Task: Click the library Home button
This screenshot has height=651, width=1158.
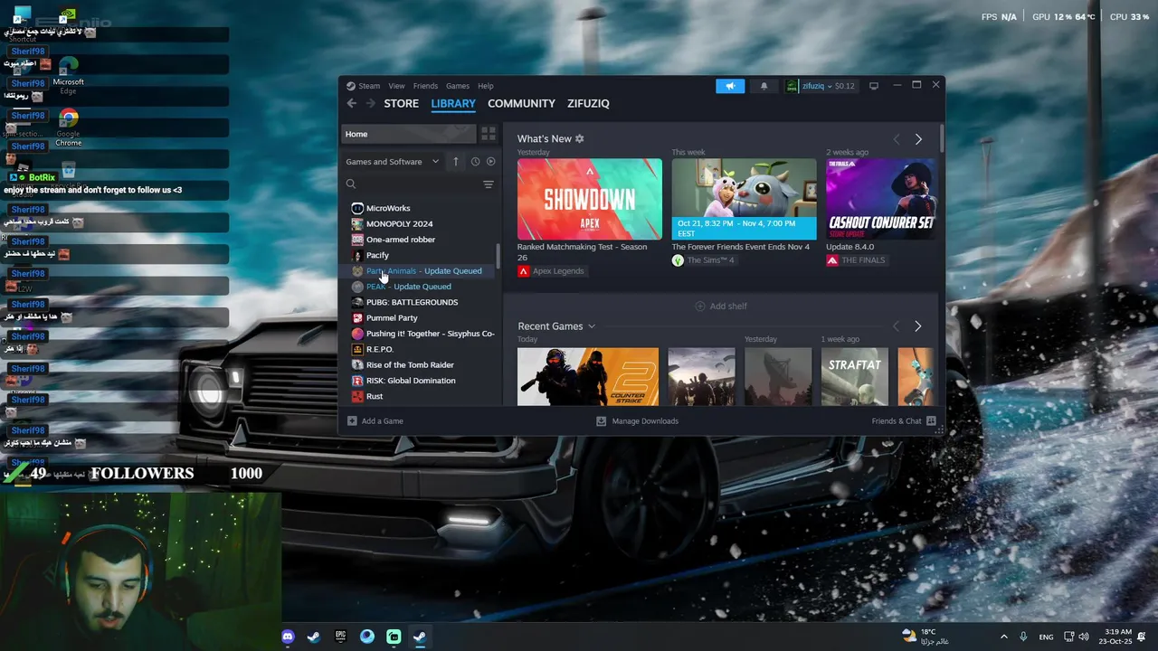Action: click(409, 134)
